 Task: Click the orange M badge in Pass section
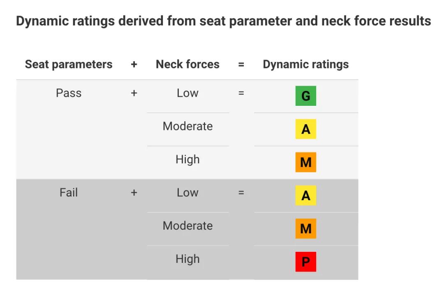(305, 162)
